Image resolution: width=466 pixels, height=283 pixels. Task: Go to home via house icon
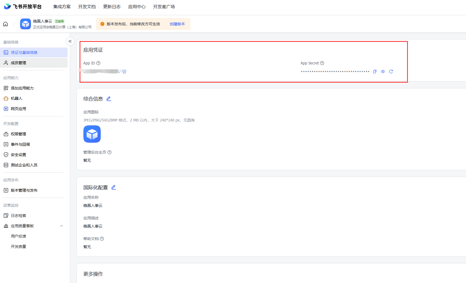pyautogui.click(x=5, y=24)
